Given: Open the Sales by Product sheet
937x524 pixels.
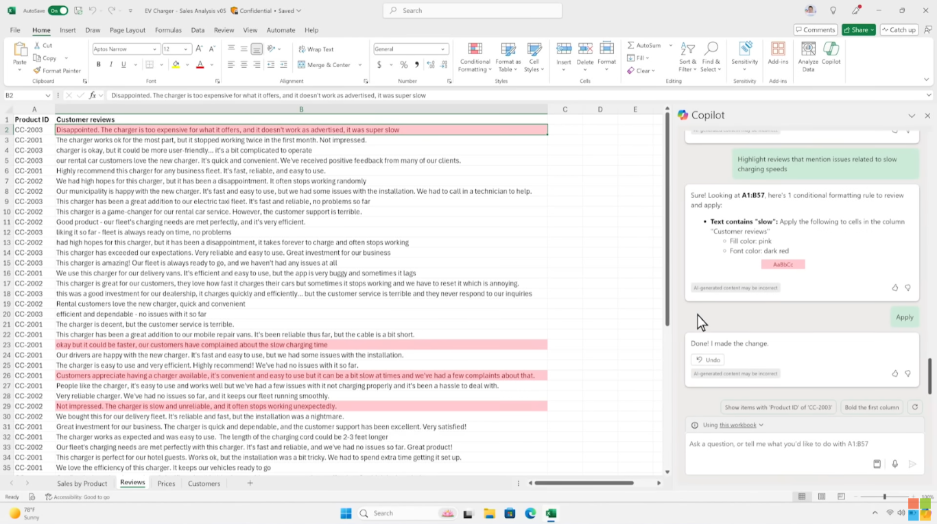Looking at the screenshot, I should click(x=82, y=483).
